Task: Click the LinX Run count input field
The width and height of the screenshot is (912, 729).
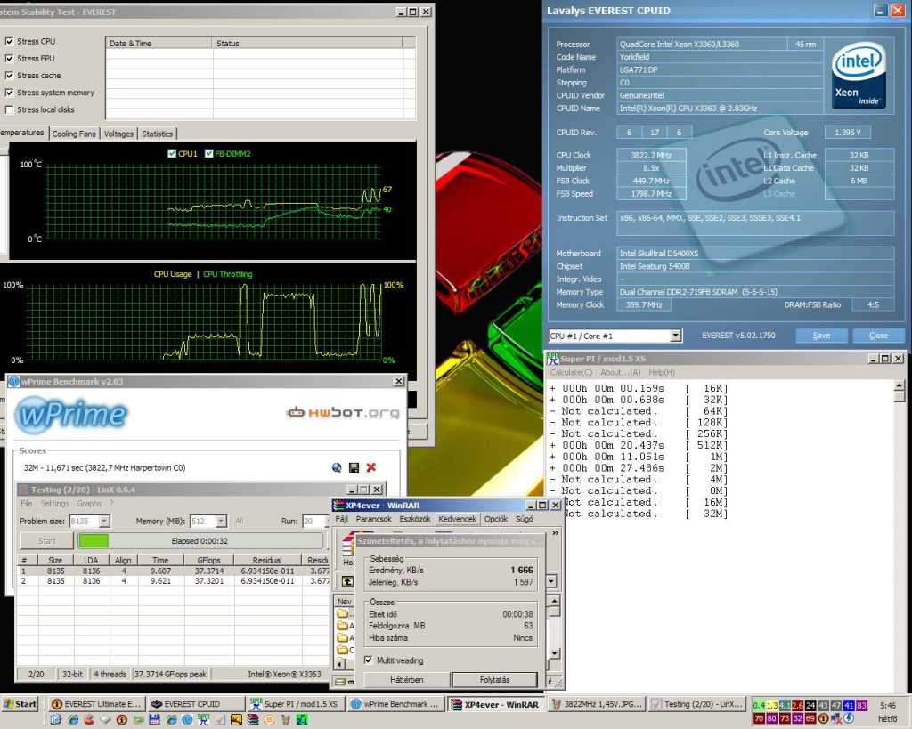Action: click(313, 521)
